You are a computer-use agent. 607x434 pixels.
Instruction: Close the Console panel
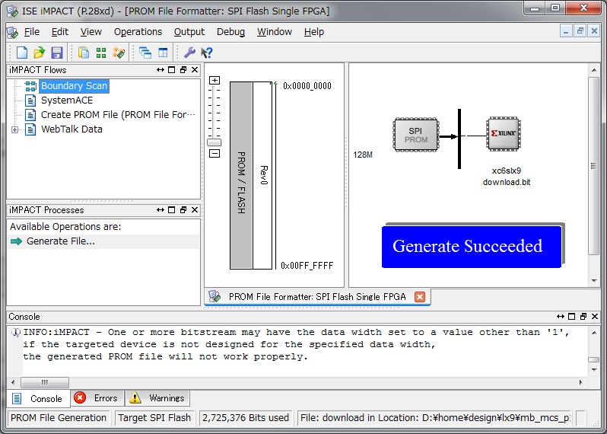595,317
